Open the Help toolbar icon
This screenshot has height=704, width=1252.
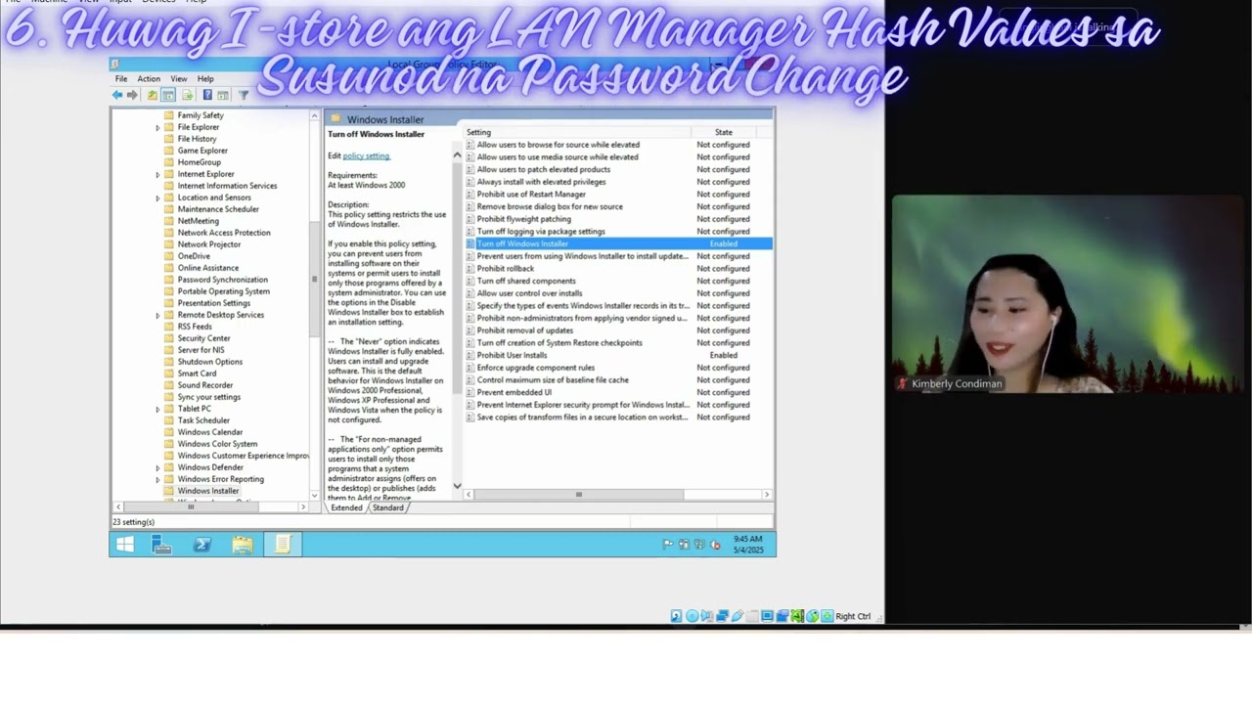pyautogui.click(x=207, y=95)
